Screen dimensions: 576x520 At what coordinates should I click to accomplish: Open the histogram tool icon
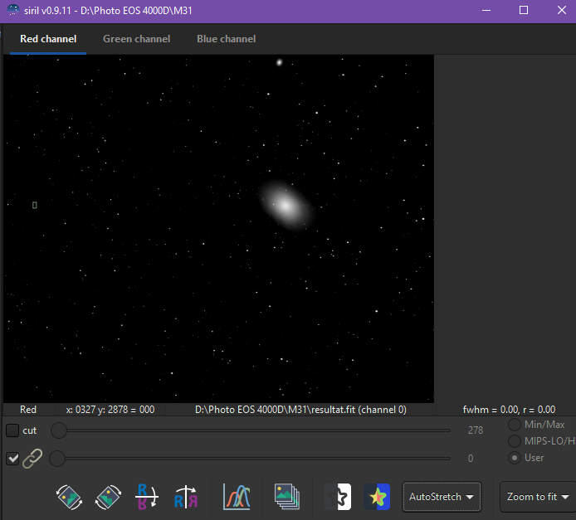237,497
